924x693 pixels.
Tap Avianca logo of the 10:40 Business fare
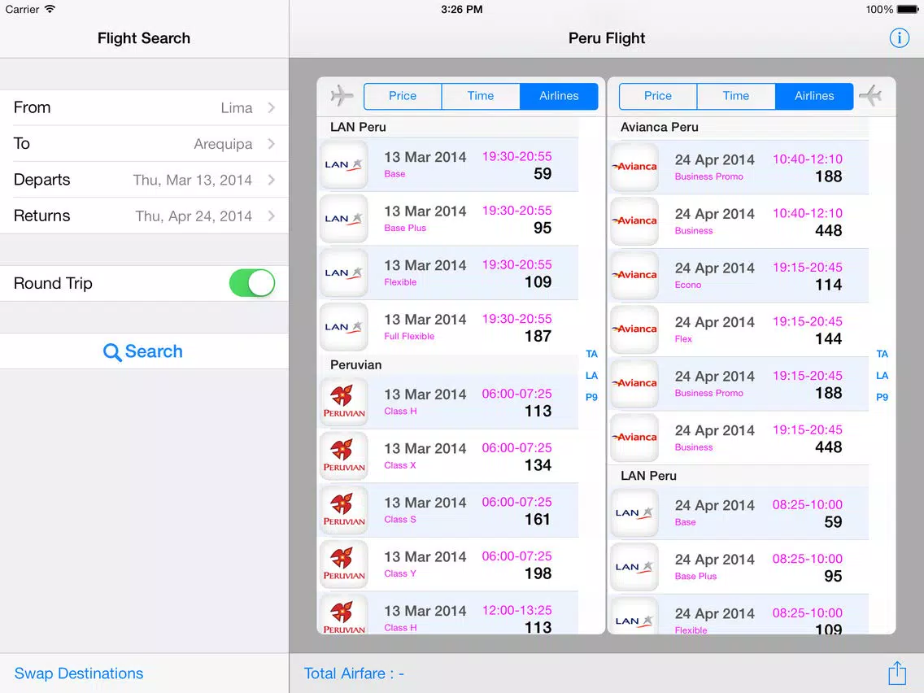pyautogui.click(x=634, y=221)
